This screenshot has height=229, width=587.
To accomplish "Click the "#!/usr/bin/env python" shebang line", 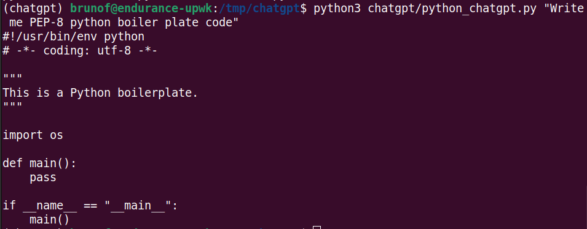I will coord(73,37).
